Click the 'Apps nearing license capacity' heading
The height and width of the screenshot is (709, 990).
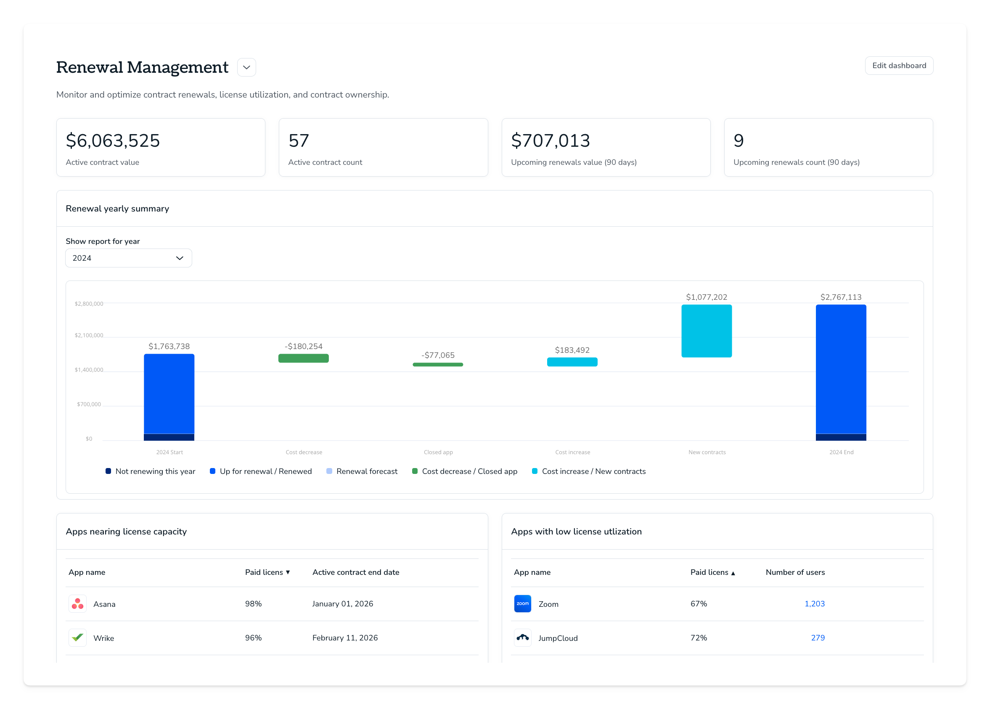tap(126, 532)
